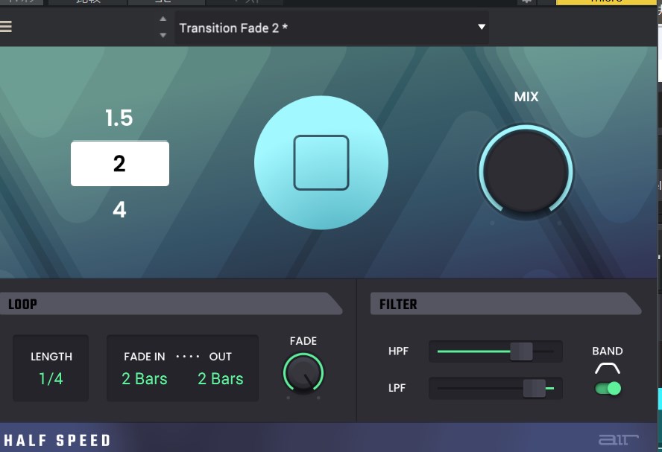Click the MIX knob

[x=526, y=172]
